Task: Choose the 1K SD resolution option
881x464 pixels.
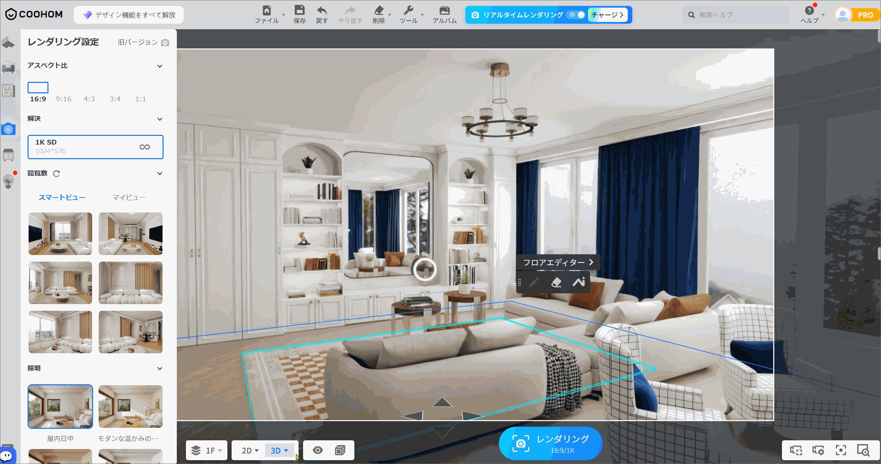Action: (96, 147)
